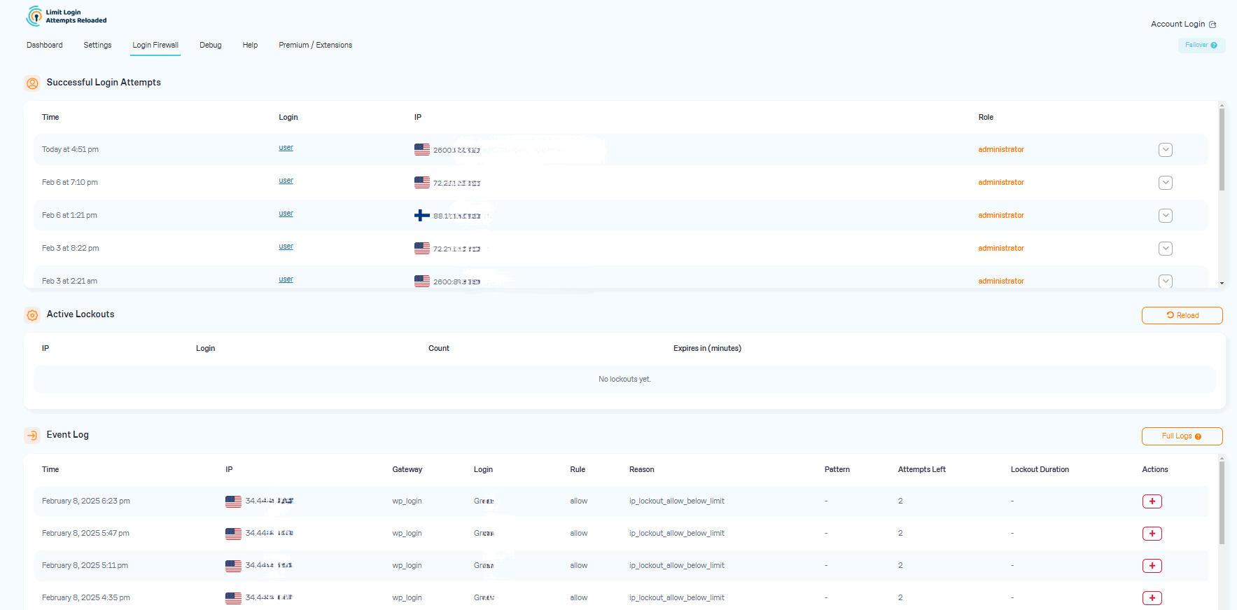Screen dimensions: 1237x610
Task: Click 'allow' rule in 5:11 pm event row
Action: [579, 565]
